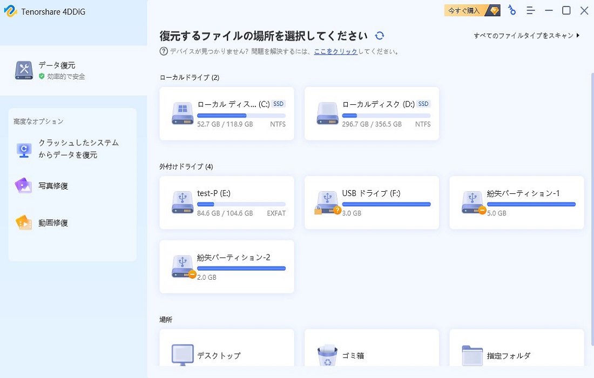Click the registration key icon in title bar
This screenshot has width=594, height=378.
[512, 10]
